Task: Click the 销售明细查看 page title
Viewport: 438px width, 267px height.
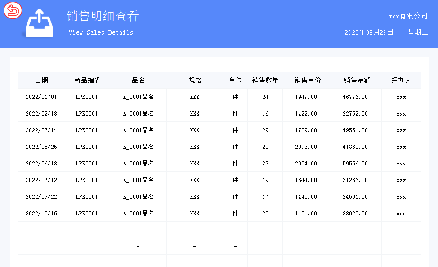Action: point(103,16)
